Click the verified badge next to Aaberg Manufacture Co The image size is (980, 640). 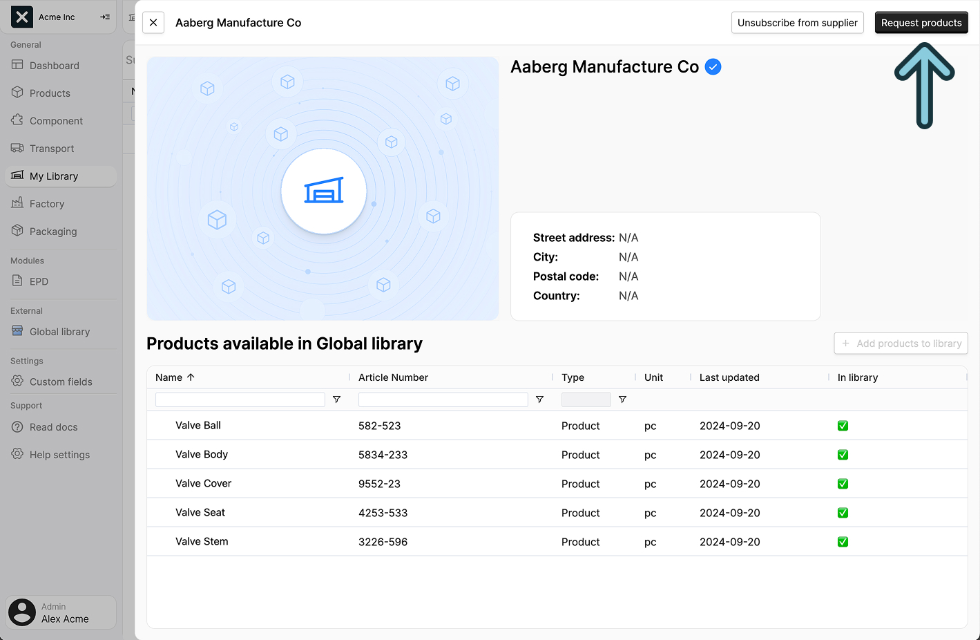tap(713, 66)
